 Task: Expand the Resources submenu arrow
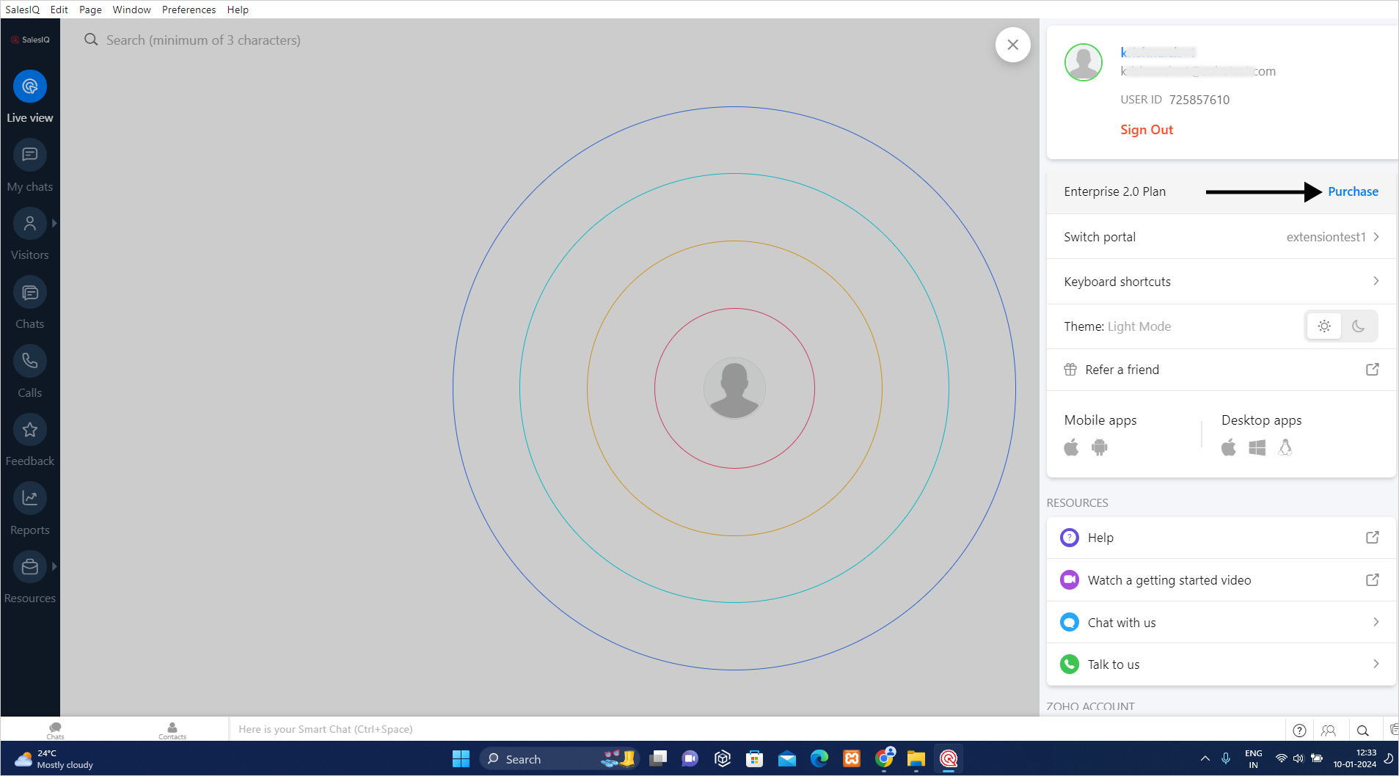click(x=54, y=566)
